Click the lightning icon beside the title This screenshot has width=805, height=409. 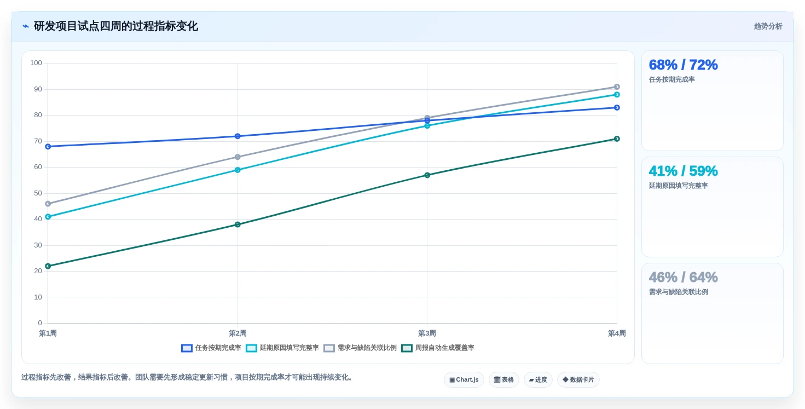(26, 26)
